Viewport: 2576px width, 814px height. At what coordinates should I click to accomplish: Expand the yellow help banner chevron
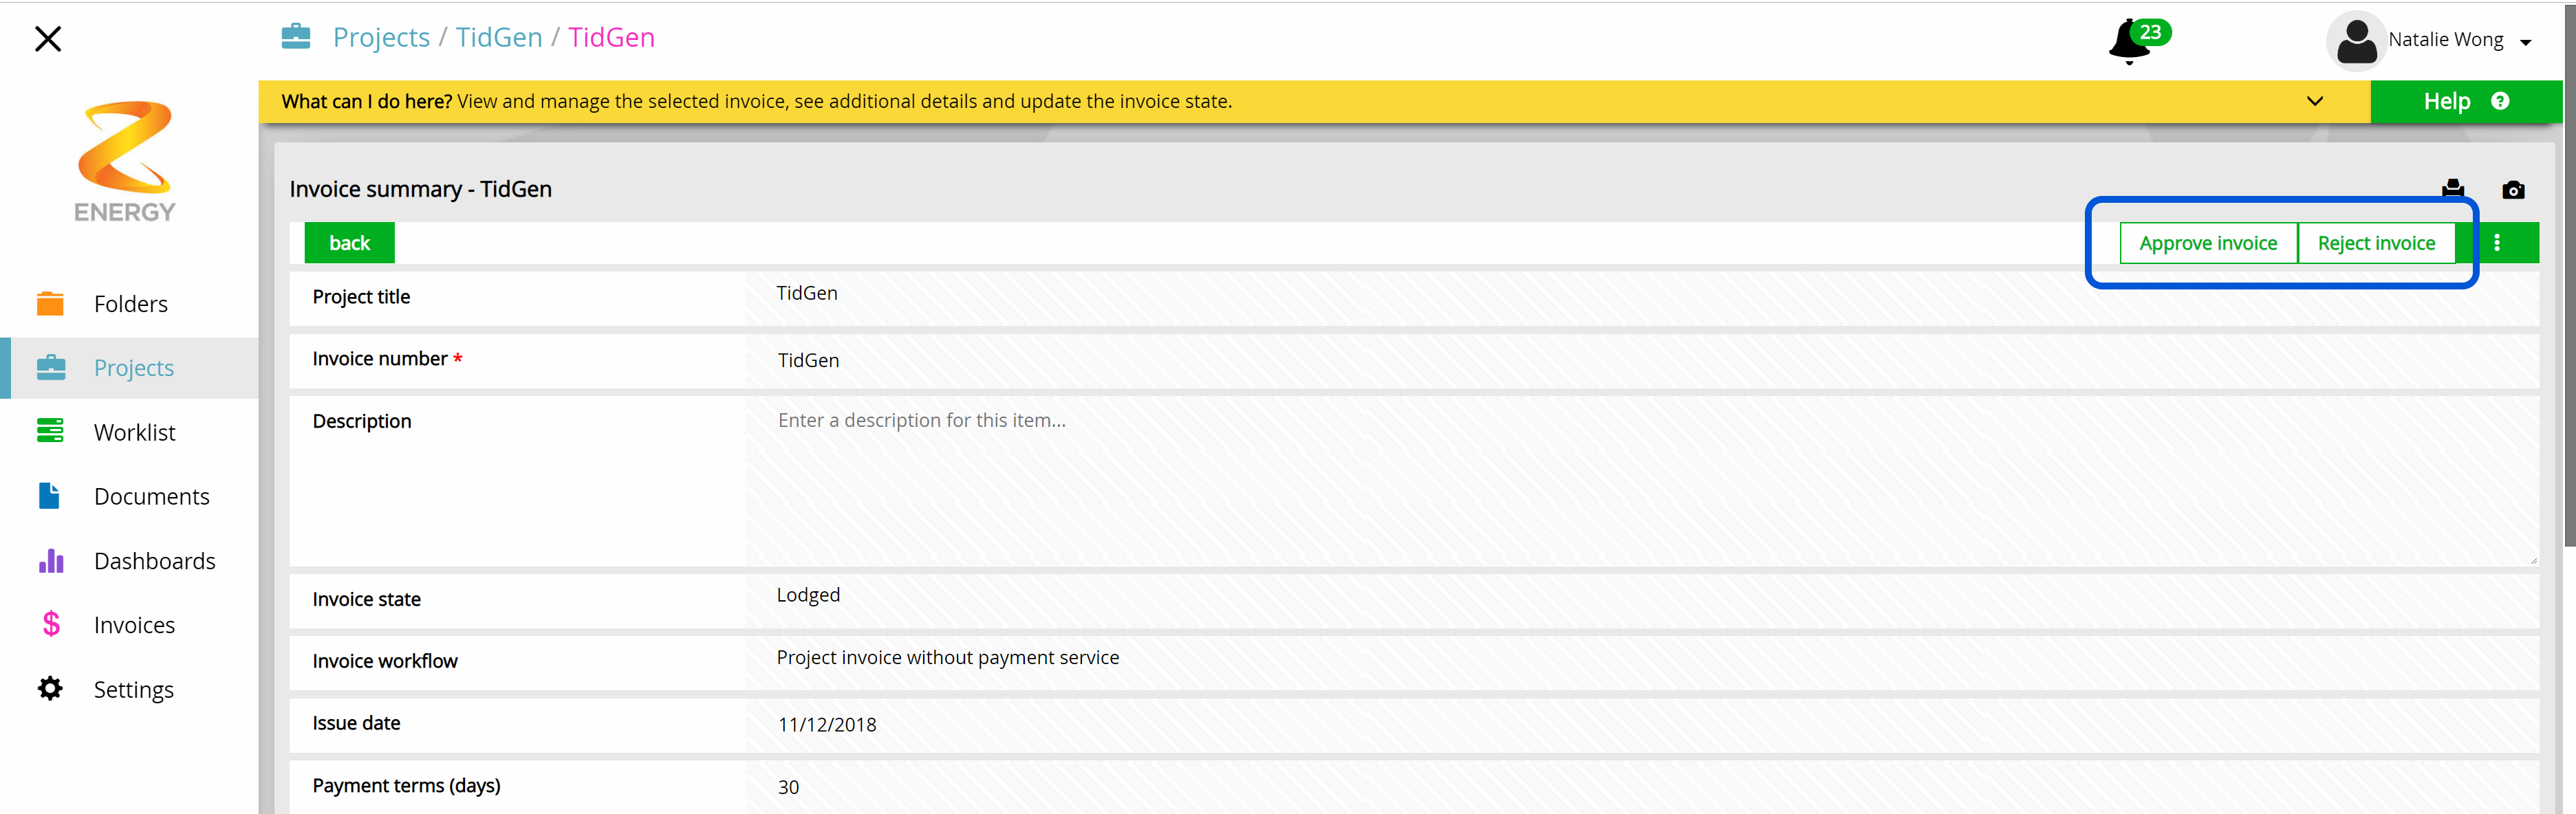[x=2315, y=101]
